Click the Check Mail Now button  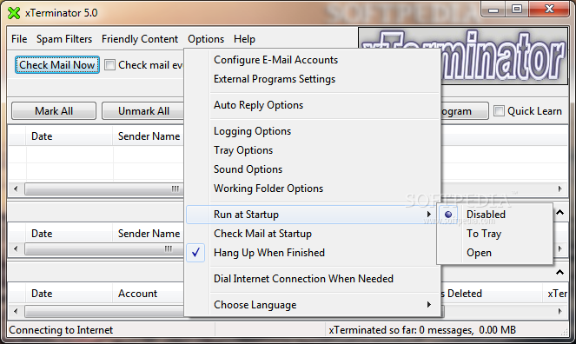(x=57, y=65)
